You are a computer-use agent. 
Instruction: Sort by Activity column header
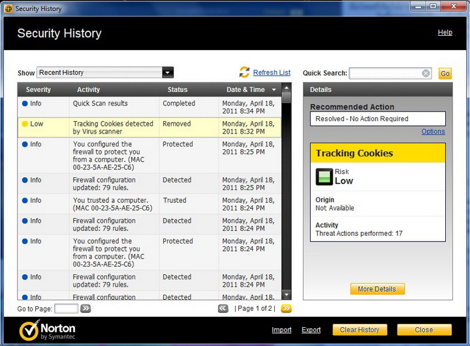pos(88,89)
